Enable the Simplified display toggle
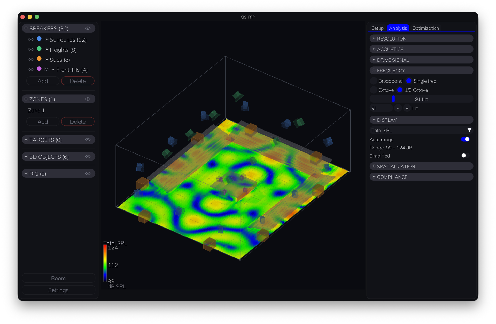Viewport: 496px width, 324px height. [465, 156]
